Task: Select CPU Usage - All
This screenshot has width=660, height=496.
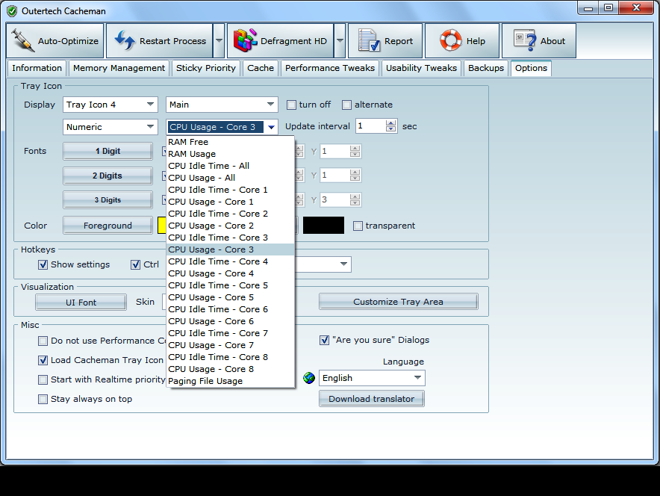Action: click(230, 178)
